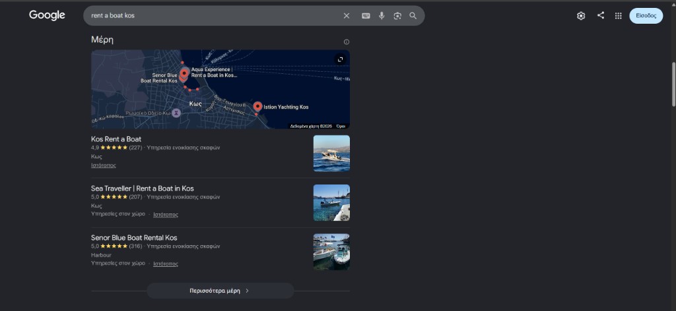Open the Senor Blue Boat Rental photo thumbnail
Viewport: 676px width, 311px height.
tap(331, 252)
